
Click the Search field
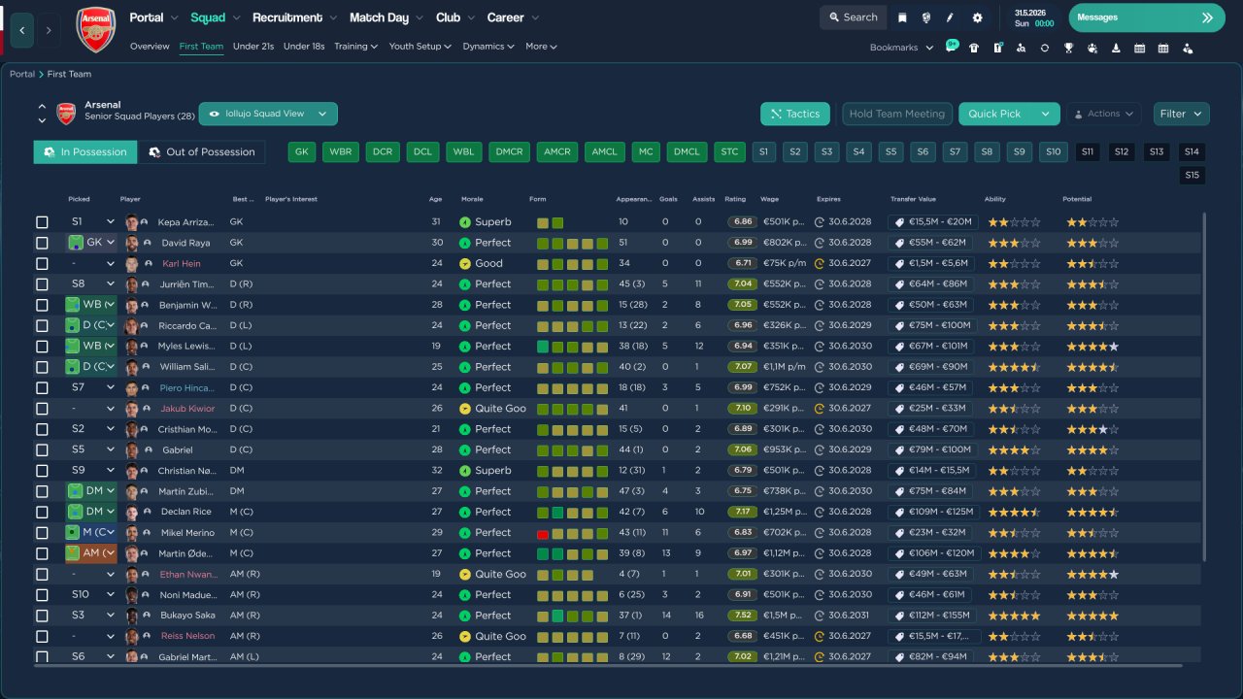852,17
